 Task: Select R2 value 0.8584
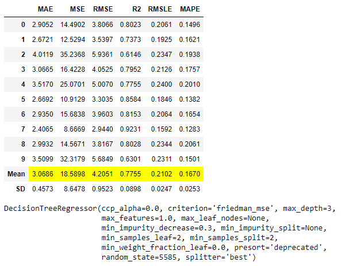tap(131, 99)
